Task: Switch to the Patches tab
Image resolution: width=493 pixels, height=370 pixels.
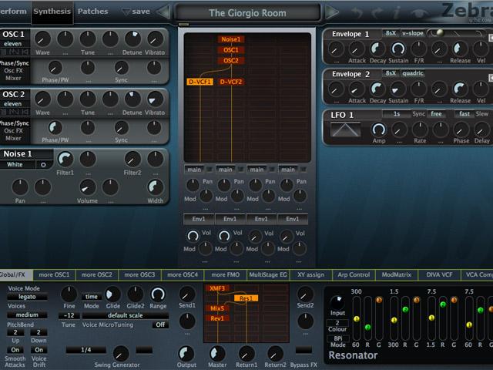Action: coord(93,12)
